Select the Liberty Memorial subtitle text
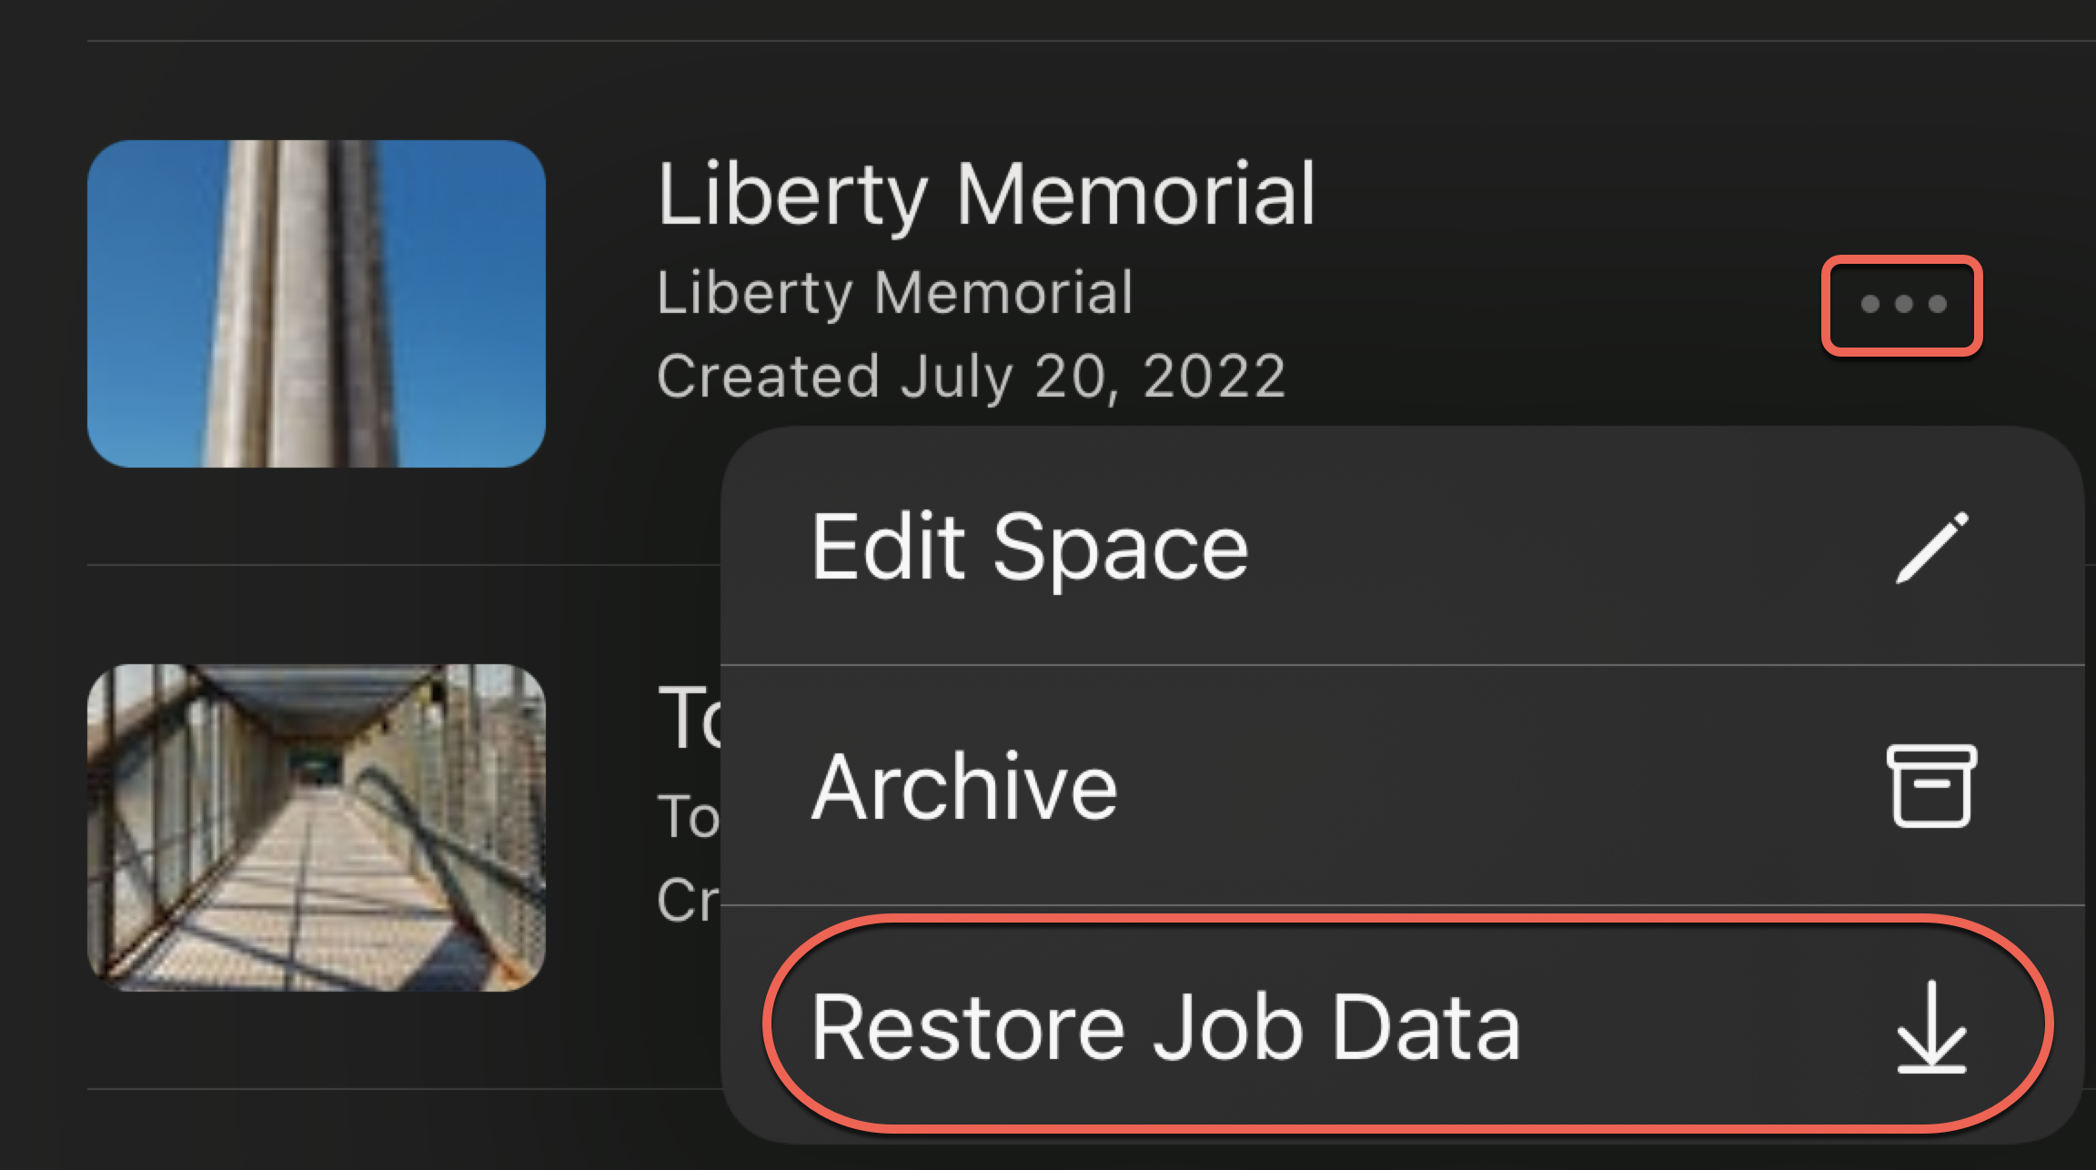Viewport: 2096px width, 1170px height. (x=895, y=293)
